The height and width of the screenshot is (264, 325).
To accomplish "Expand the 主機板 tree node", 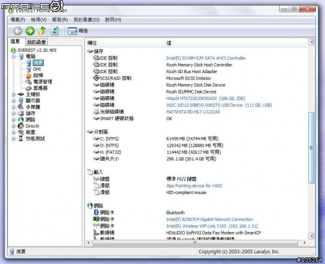I will [x=14, y=94].
